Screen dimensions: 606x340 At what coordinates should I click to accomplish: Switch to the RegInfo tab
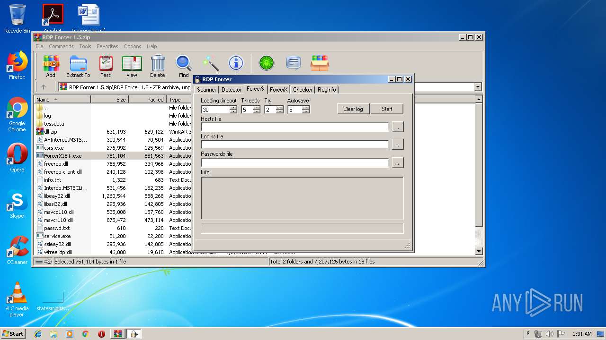[327, 90]
